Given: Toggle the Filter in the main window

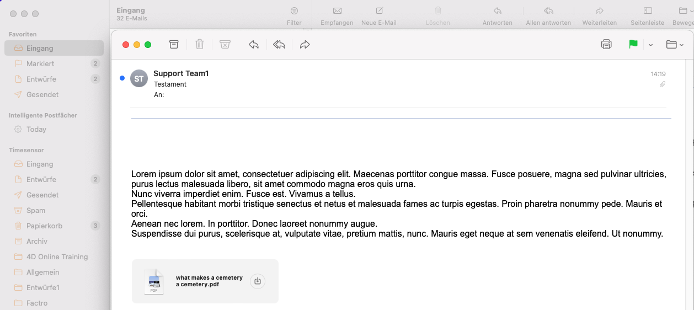Looking at the screenshot, I should click(x=294, y=16).
